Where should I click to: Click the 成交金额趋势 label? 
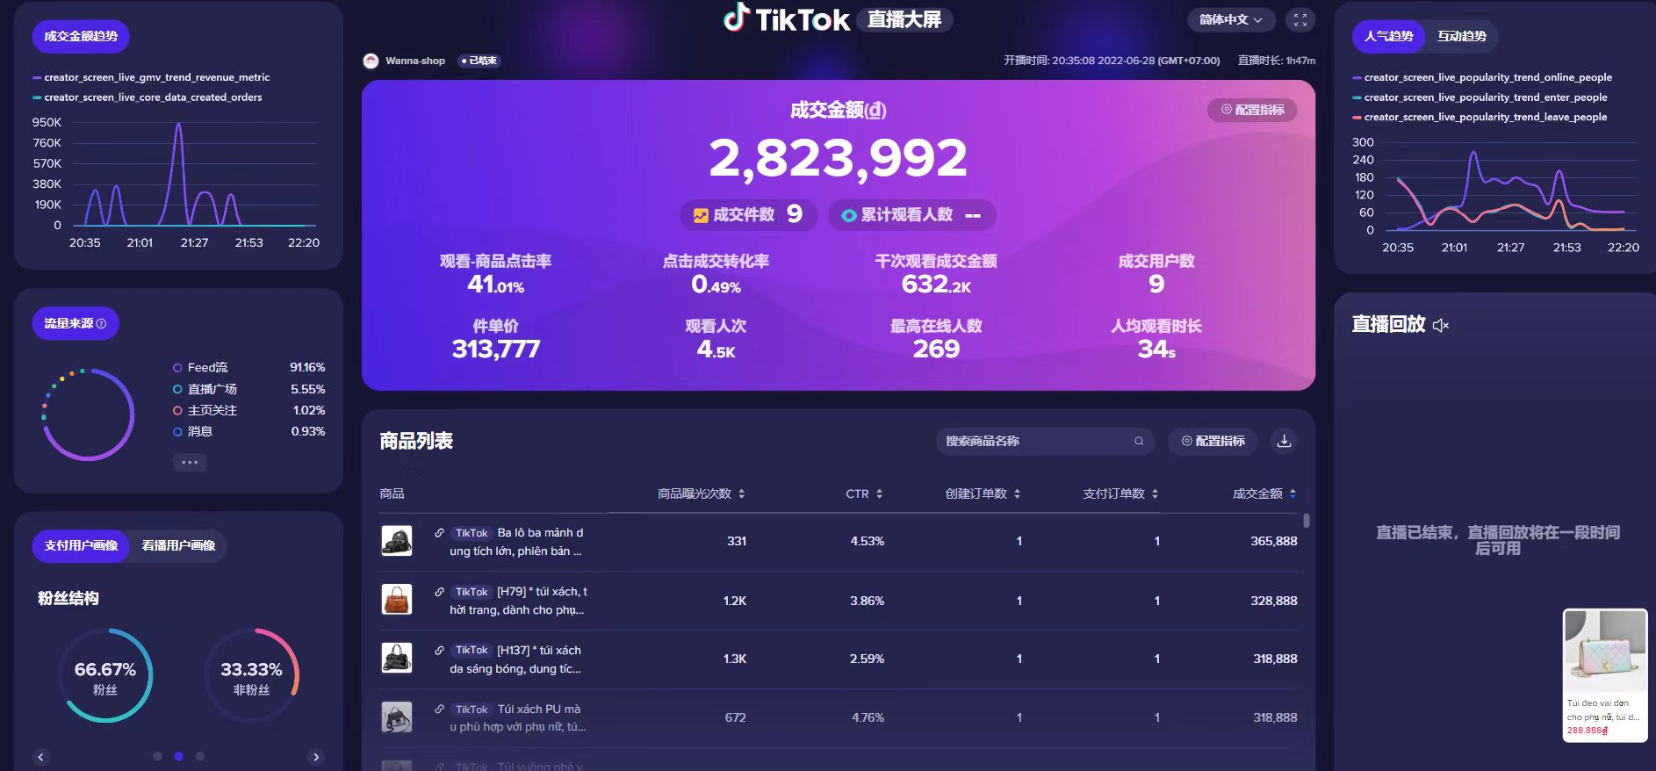point(81,36)
